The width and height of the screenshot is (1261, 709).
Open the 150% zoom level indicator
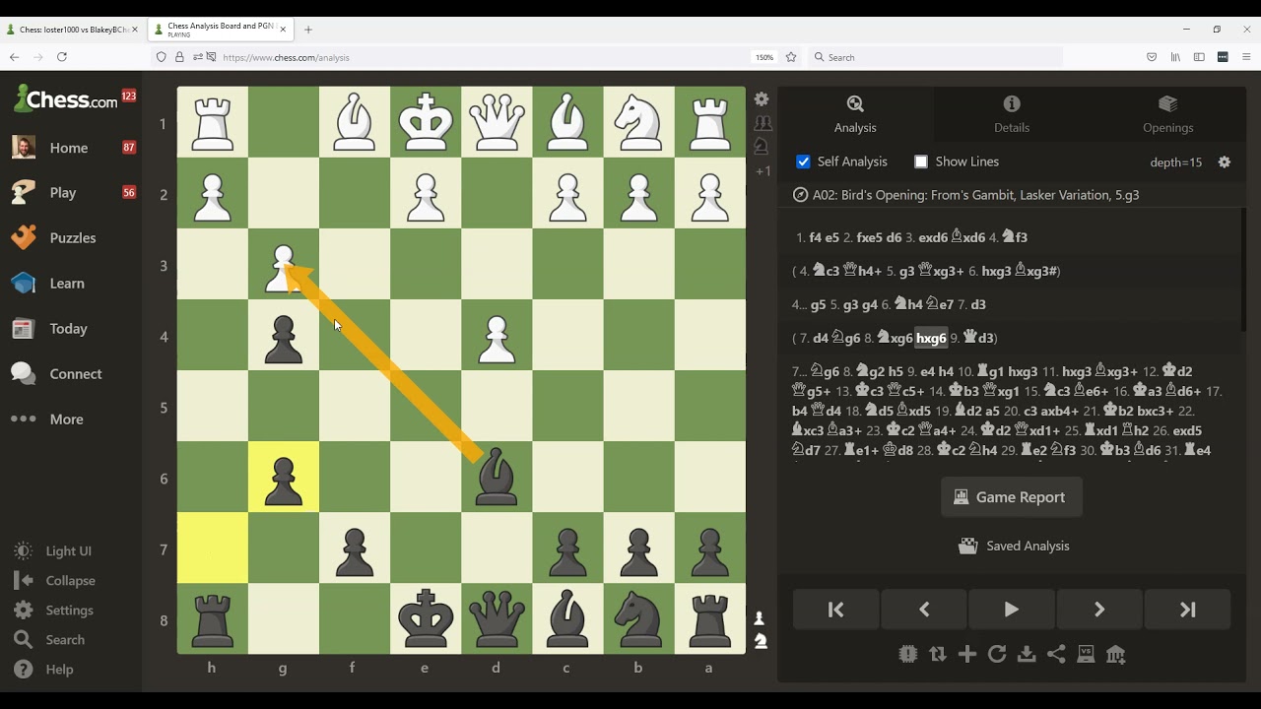coord(764,57)
